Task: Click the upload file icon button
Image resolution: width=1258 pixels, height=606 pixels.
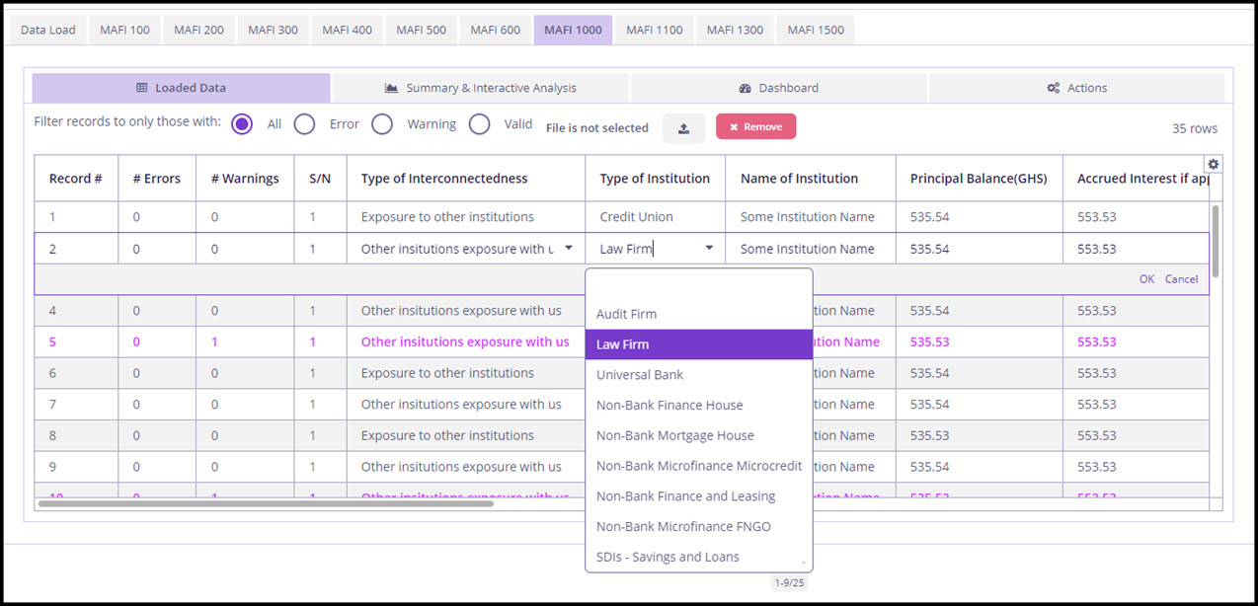Action: tap(683, 128)
